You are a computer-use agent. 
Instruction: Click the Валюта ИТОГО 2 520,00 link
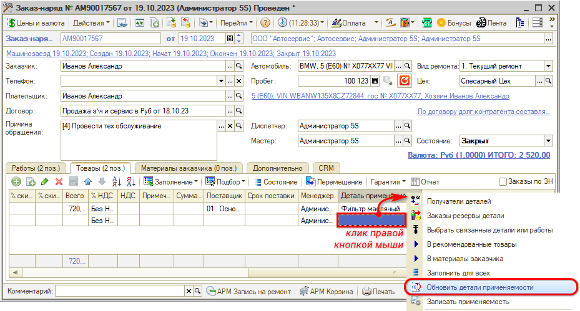(479, 155)
